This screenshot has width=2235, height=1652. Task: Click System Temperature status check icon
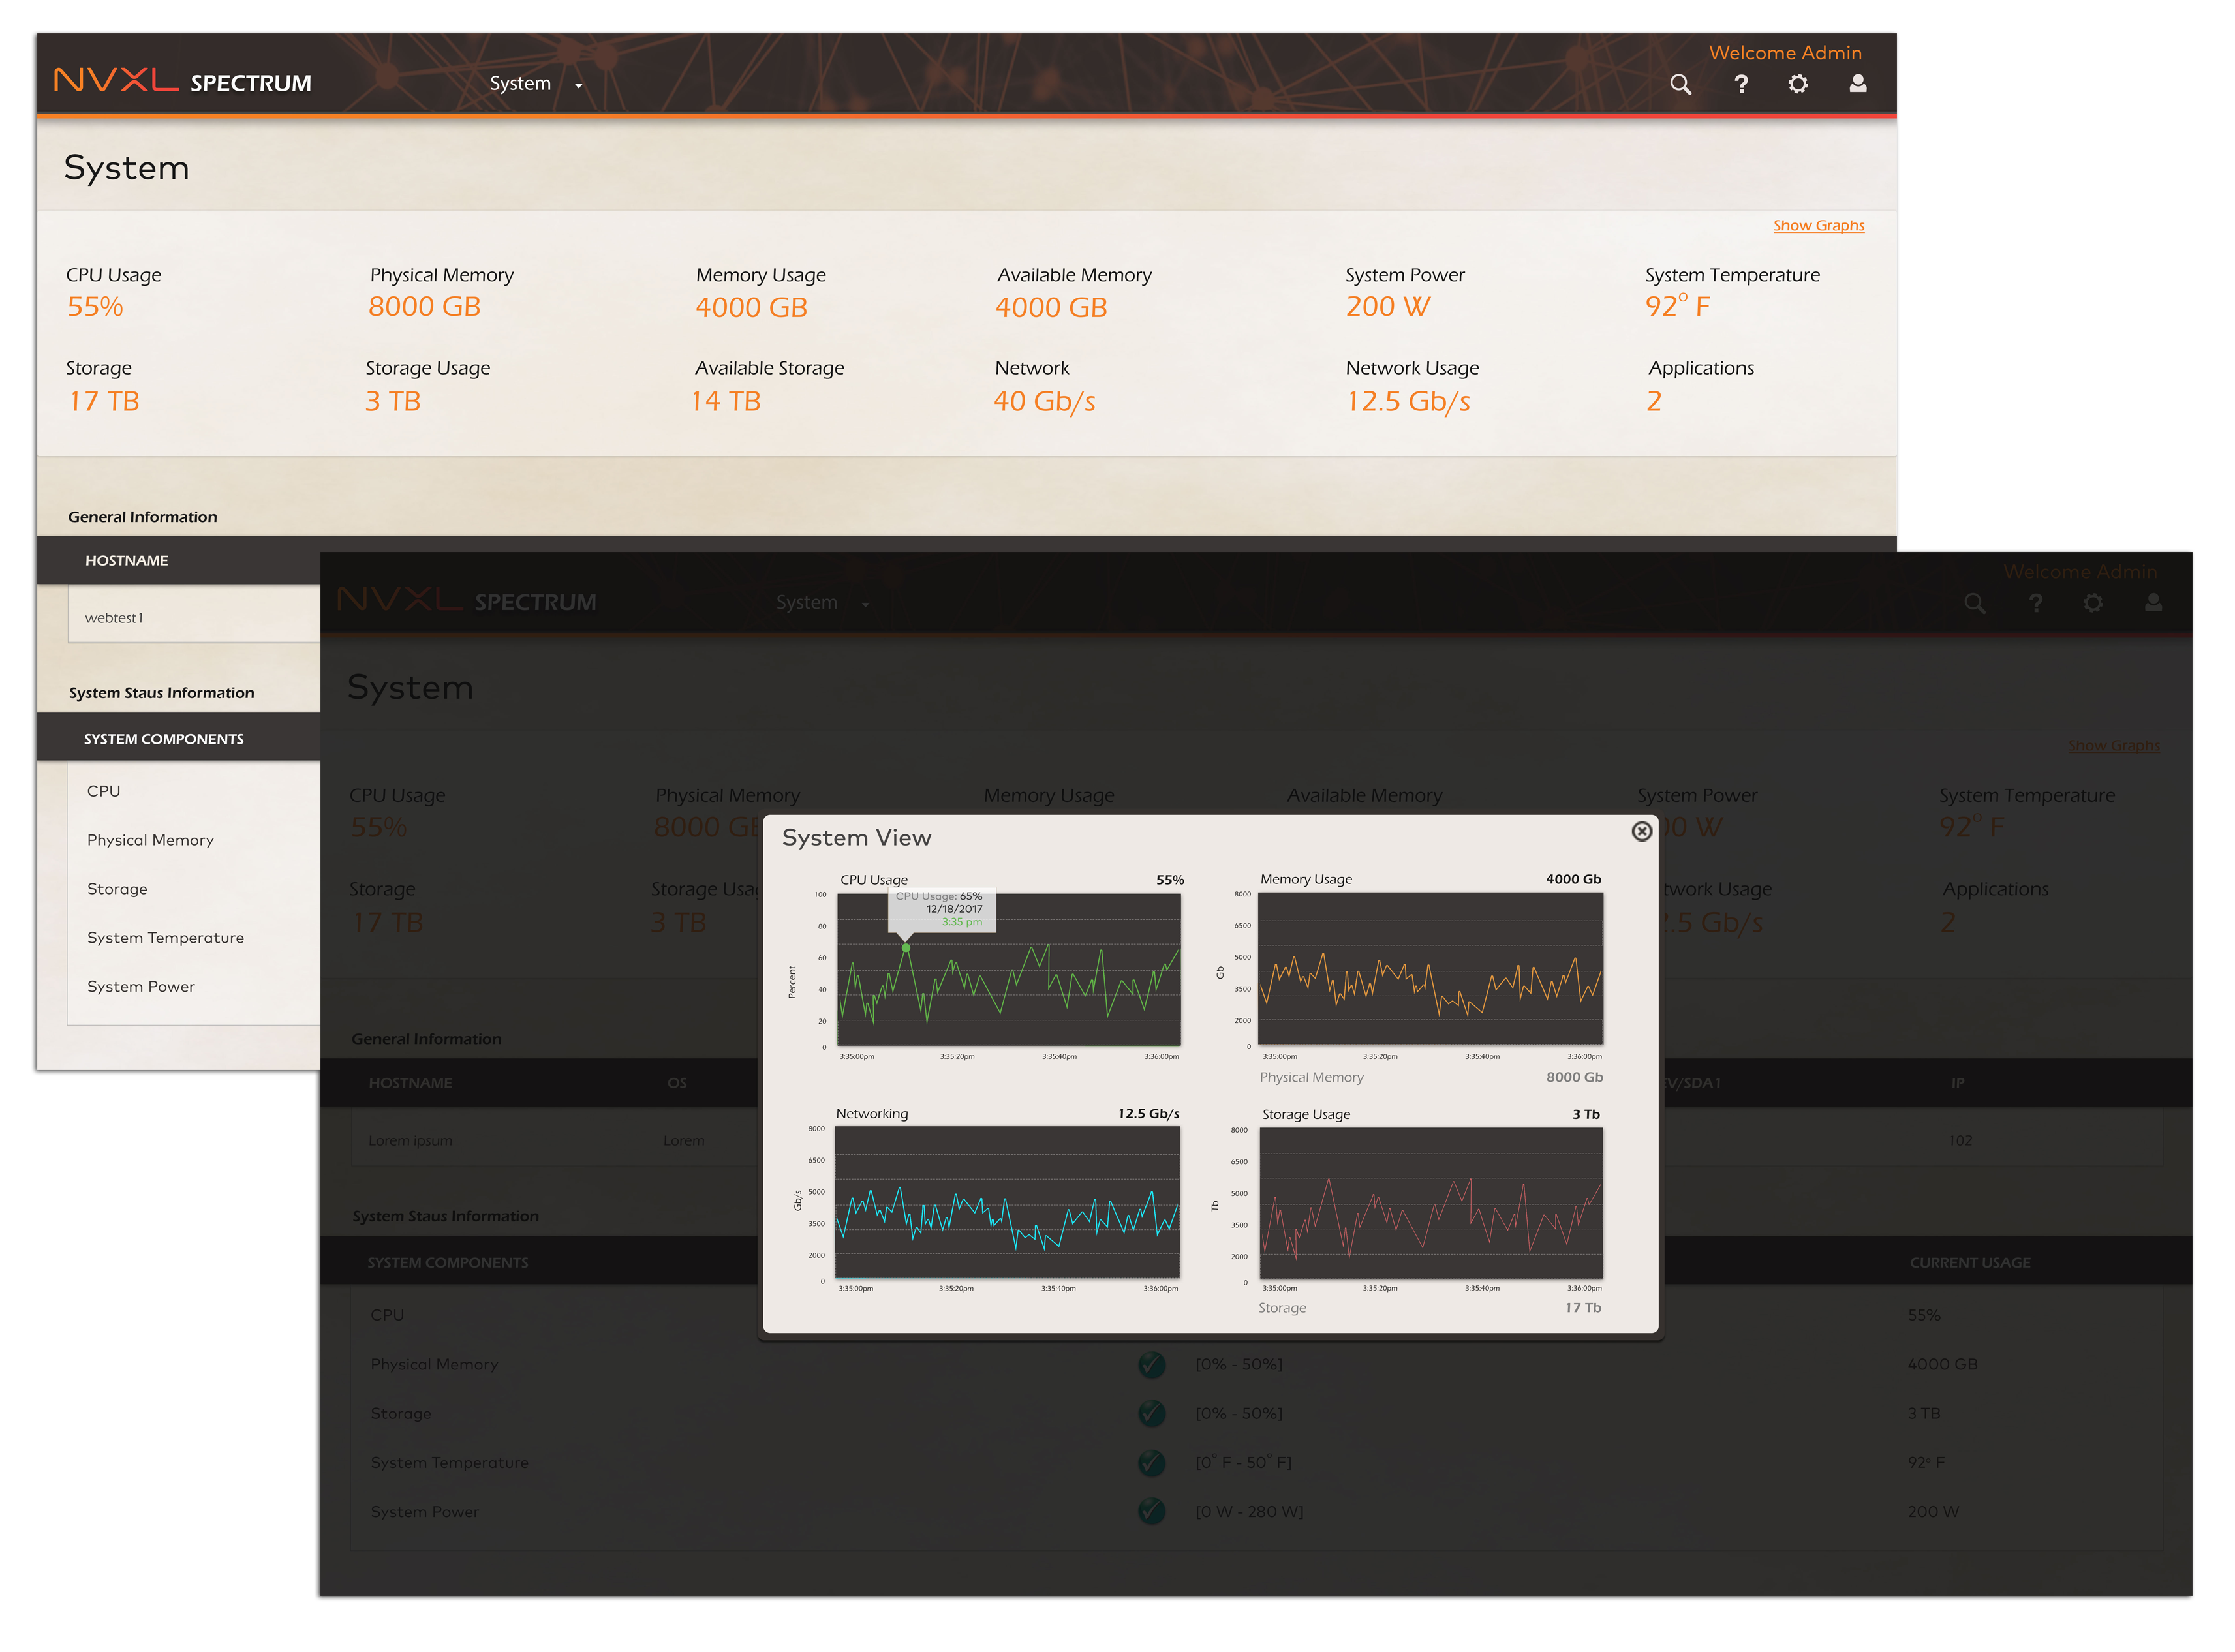[1151, 1462]
